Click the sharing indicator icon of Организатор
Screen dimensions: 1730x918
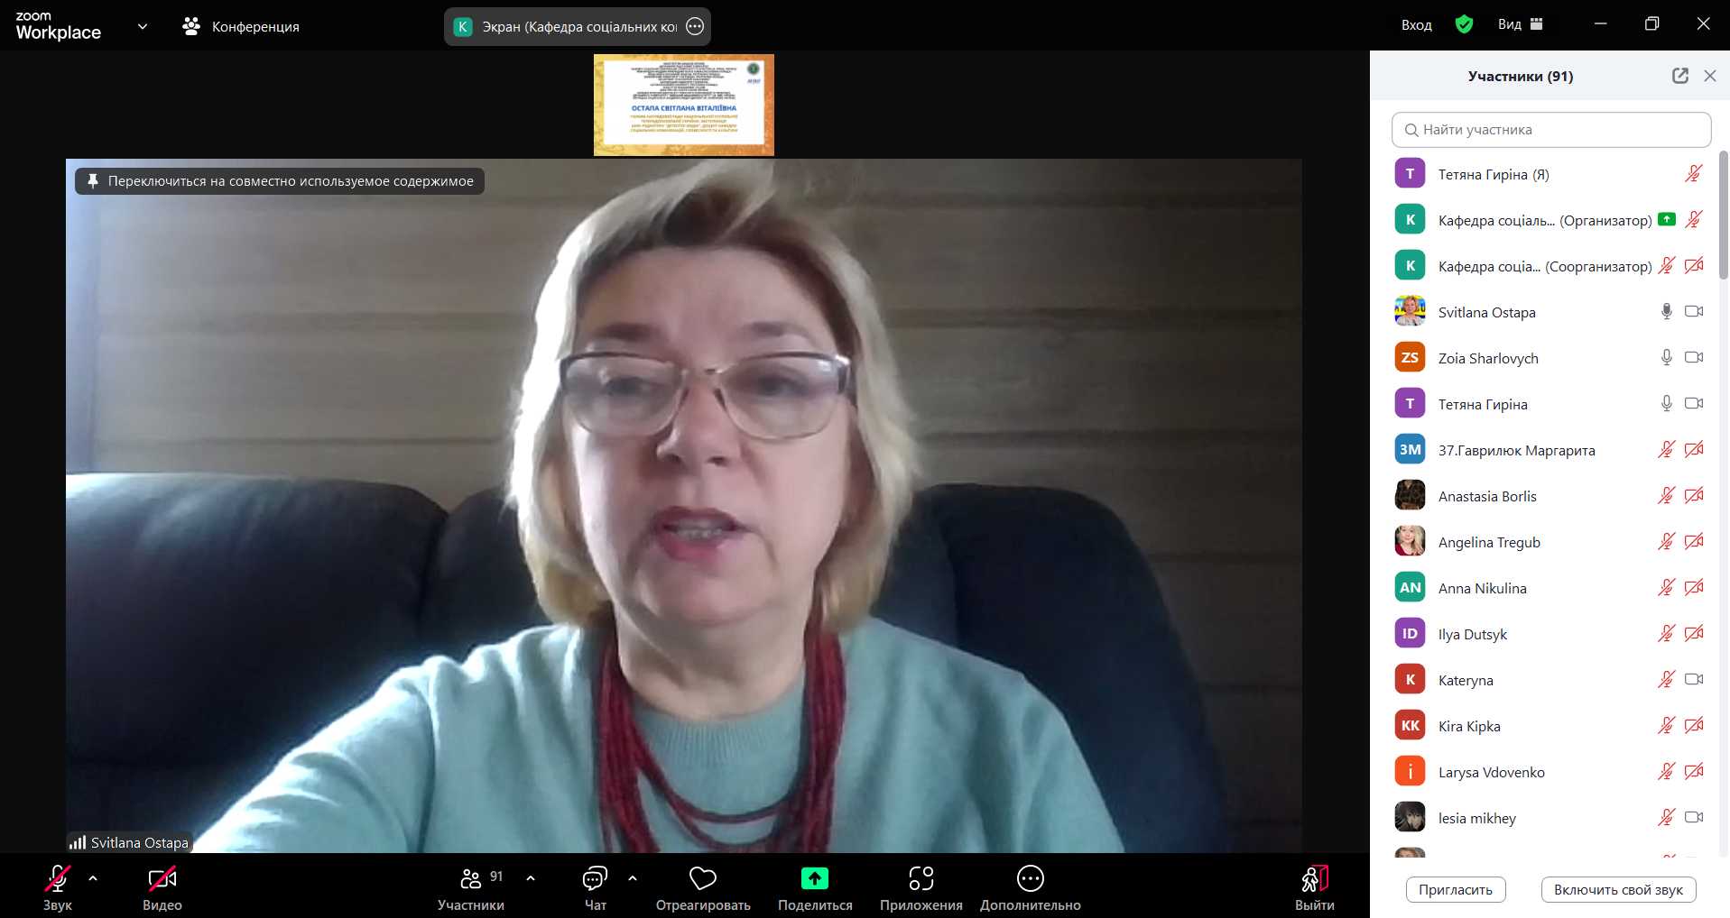coord(1667,219)
